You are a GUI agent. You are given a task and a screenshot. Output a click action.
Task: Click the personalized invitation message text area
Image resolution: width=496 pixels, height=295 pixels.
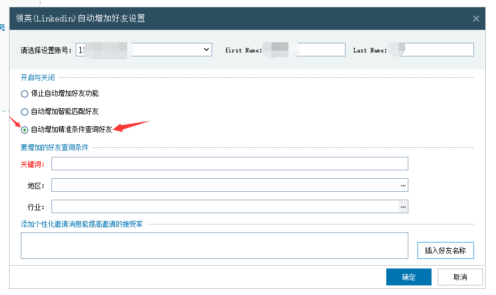point(214,245)
